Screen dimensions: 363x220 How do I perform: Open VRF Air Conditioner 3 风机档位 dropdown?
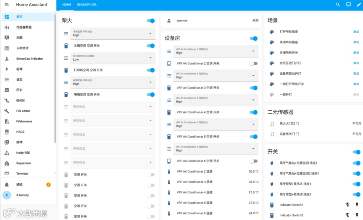(x=216, y=75)
